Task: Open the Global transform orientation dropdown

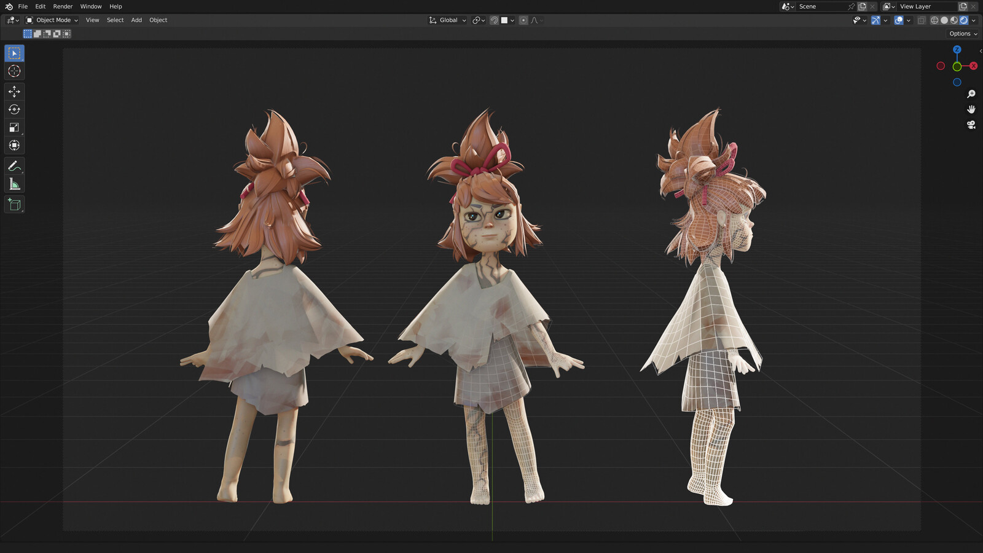Action: tap(447, 20)
